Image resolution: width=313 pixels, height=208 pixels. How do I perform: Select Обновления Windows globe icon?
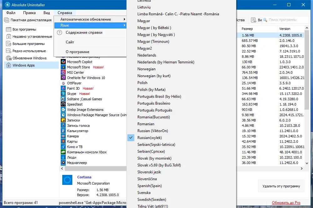pyautogui.click(x=8, y=58)
